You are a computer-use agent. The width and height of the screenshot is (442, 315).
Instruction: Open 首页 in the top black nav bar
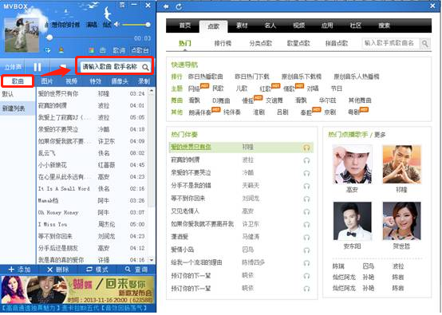pyautogui.click(x=185, y=26)
